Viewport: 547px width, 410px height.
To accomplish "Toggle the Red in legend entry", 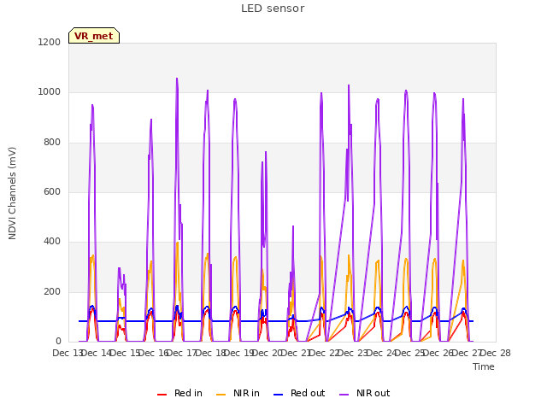I will pos(179,393).
